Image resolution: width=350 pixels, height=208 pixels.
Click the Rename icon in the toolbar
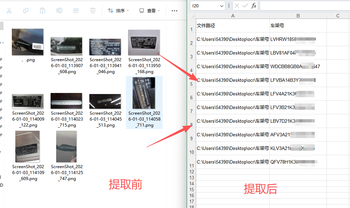59,10
